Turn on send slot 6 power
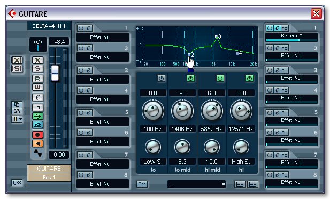The width and height of the screenshot is (330, 199). (x=270, y=133)
